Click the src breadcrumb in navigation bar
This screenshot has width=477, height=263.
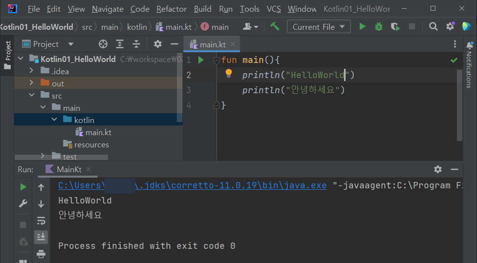point(87,27)
